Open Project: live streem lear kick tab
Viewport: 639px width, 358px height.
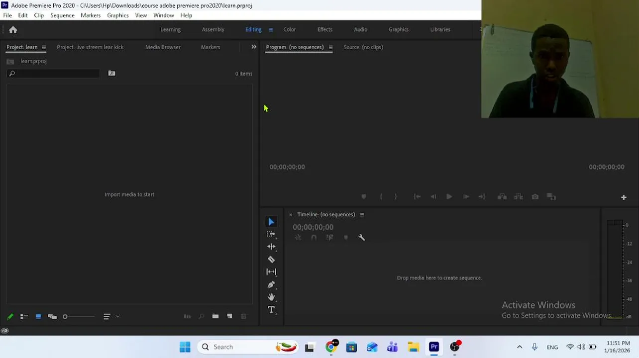coord(90,47)
